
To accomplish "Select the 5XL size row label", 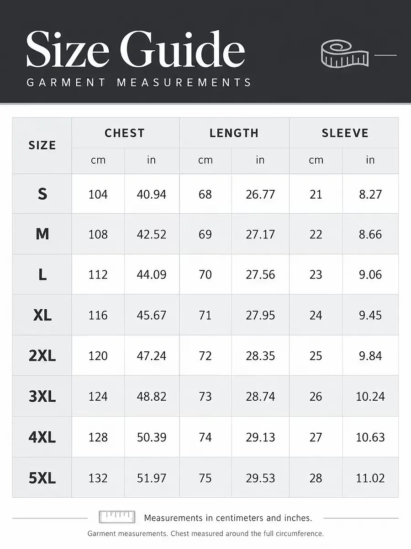I will coord(42,478).
